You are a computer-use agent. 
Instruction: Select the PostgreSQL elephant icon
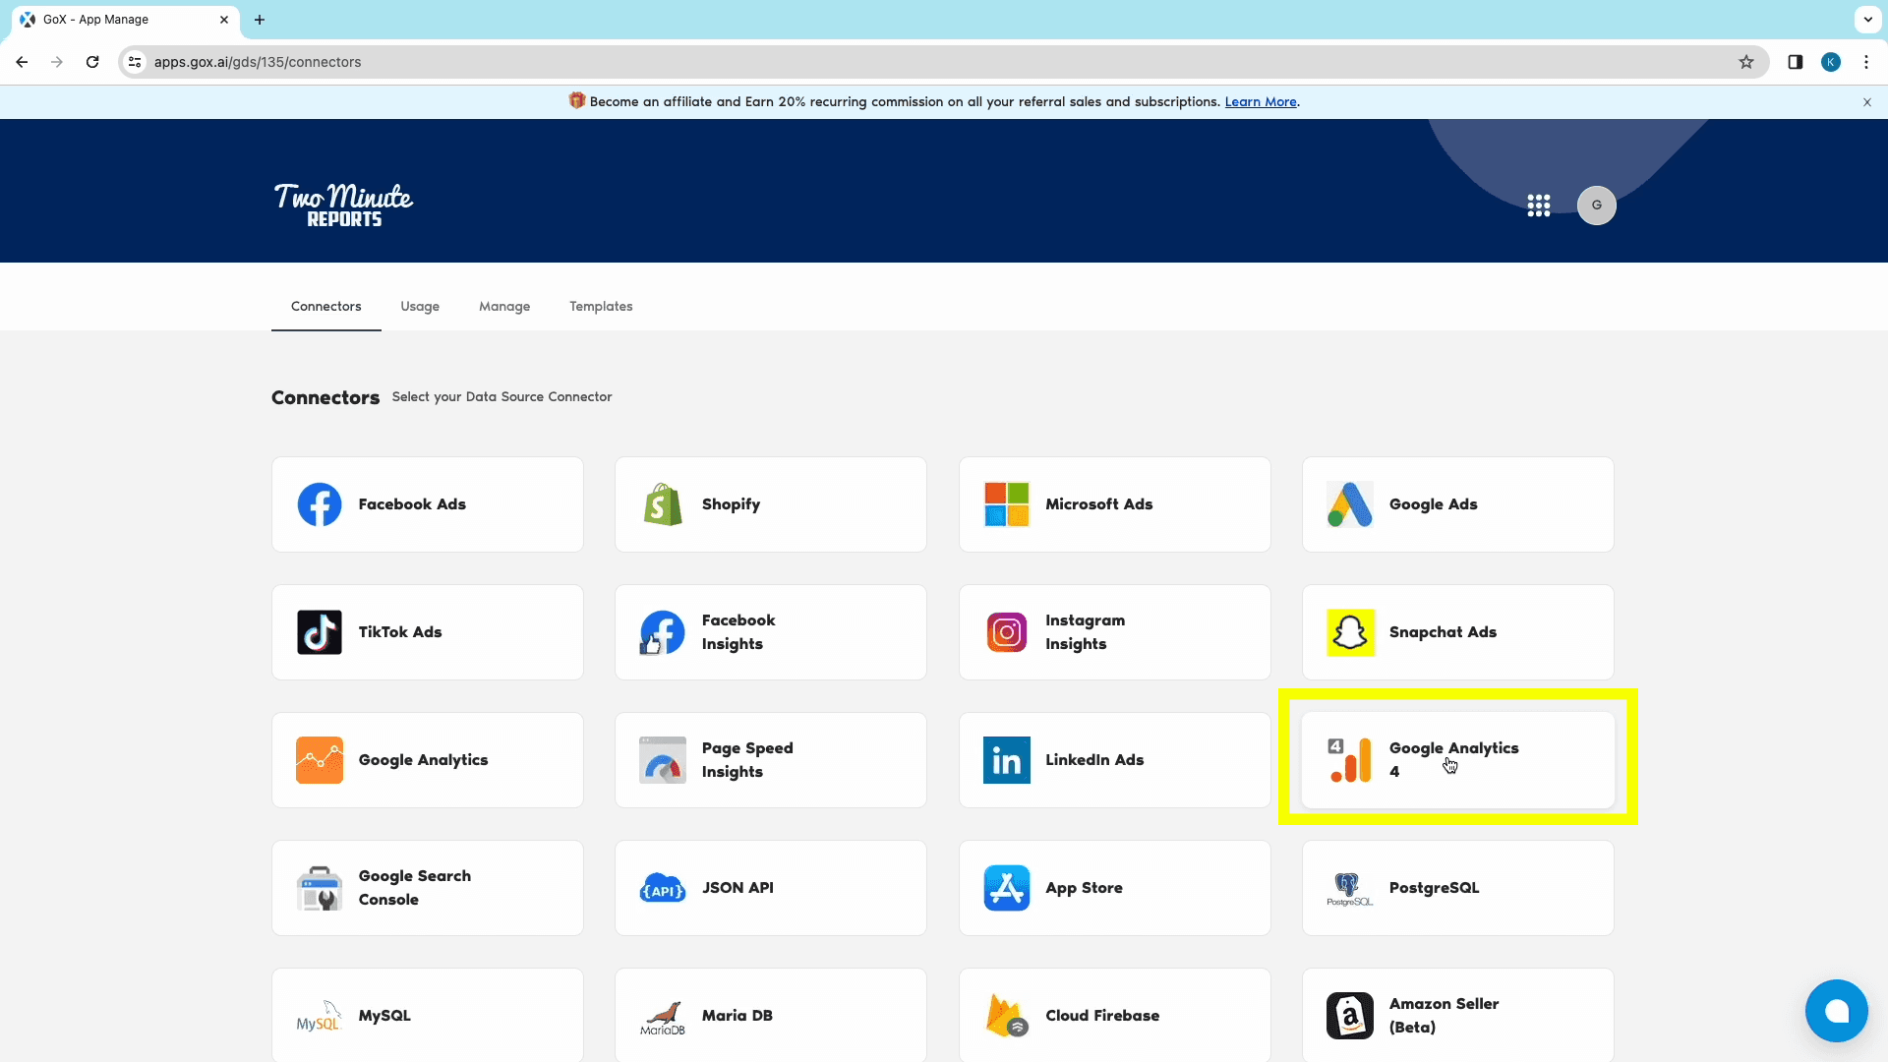coord(1350,888)
